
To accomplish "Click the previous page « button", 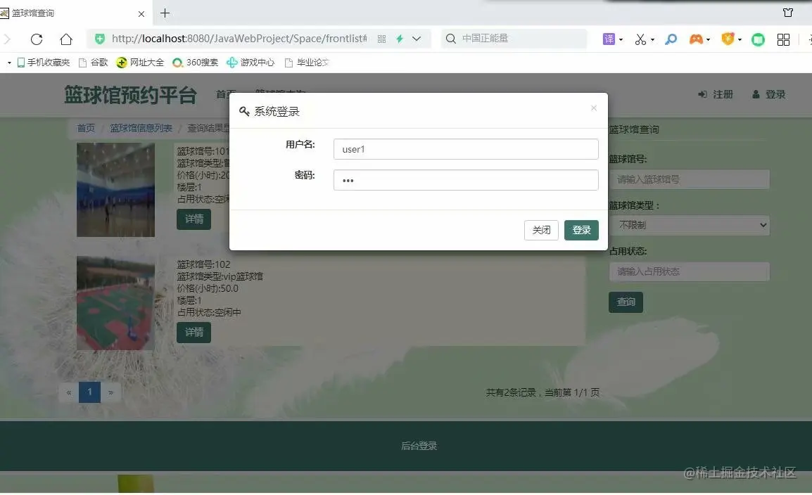I will [69, 392].
